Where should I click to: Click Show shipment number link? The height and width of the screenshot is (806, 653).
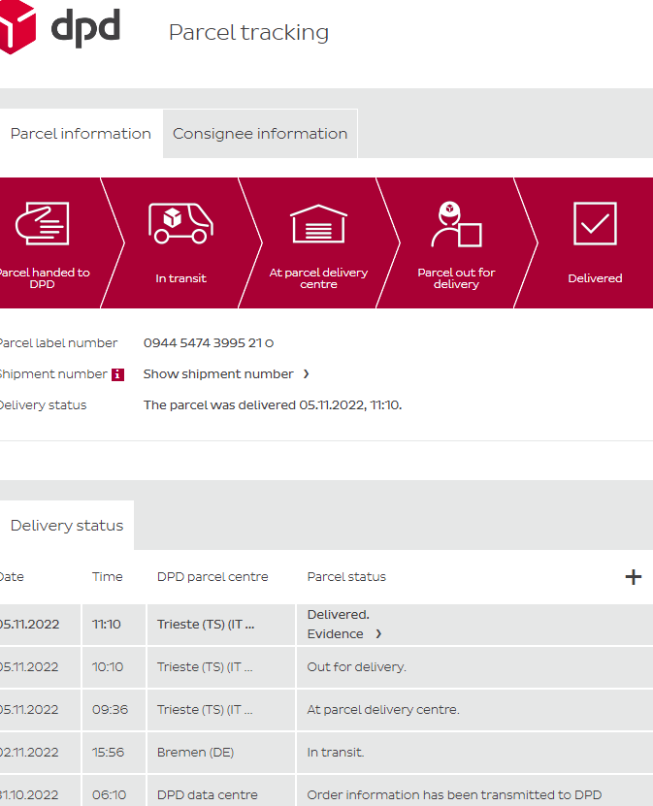click(218, 374)
